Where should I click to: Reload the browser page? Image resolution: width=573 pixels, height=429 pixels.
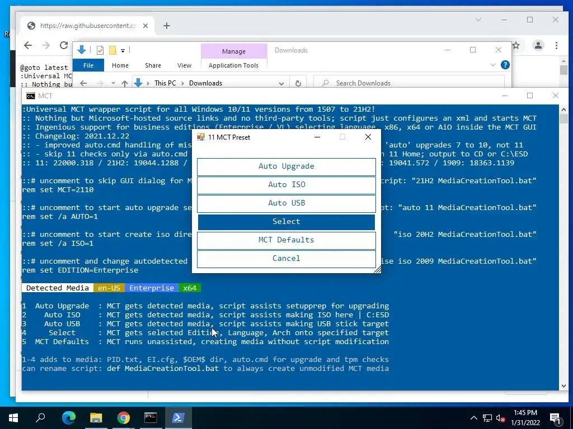(64, 45)
